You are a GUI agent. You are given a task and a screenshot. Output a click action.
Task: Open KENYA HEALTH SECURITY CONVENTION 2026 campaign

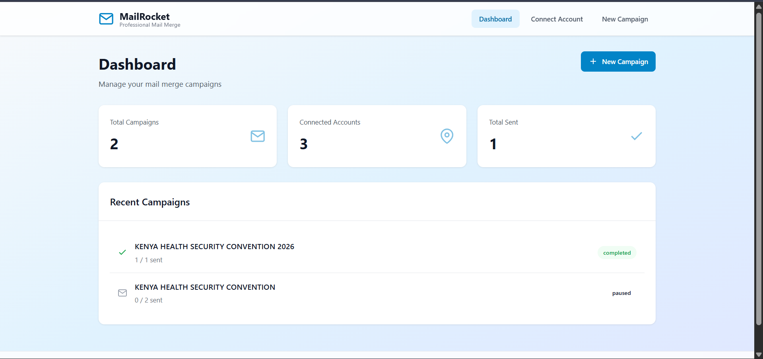(x=214, y=247)
